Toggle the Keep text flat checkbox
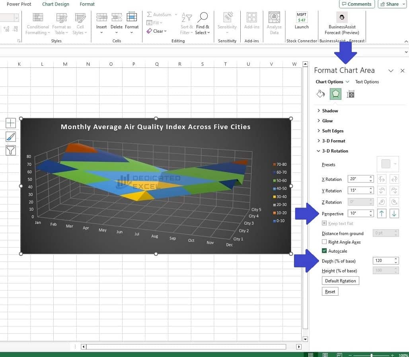The width and height of the screenshot is (409, 357). (x=324, y=223)
